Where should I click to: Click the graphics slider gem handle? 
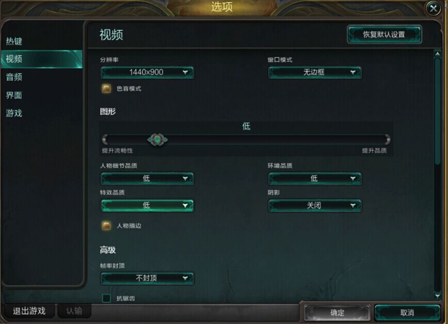coord(157,140)
